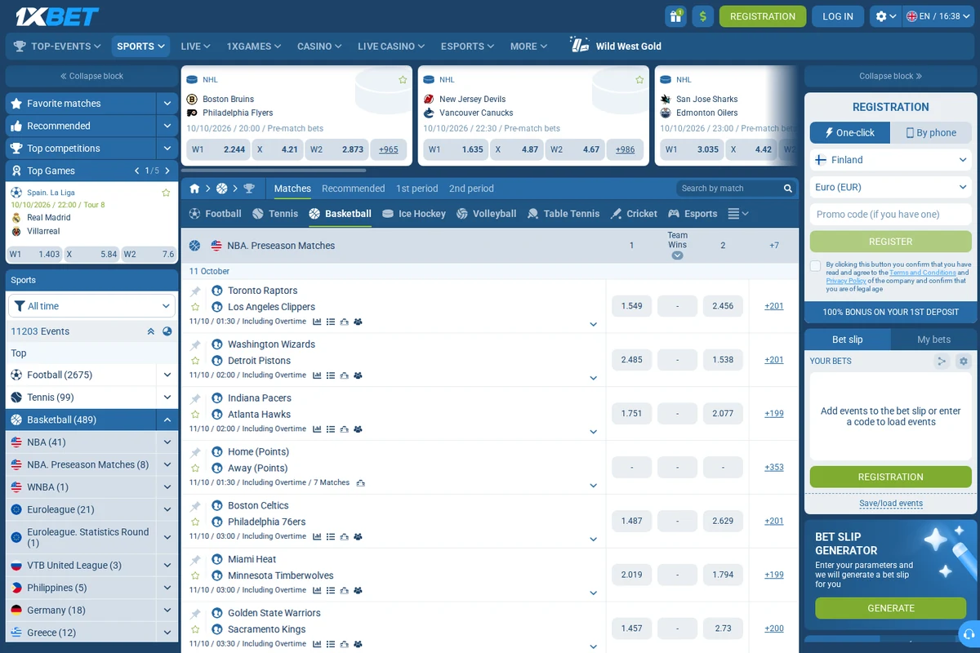Pin the Toronto Raptors match
Viewport: 980px width, 653px height.
click(x=195, y=291)
